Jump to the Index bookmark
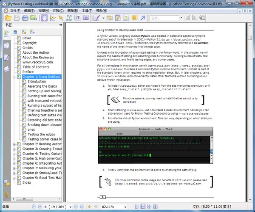 27,182
